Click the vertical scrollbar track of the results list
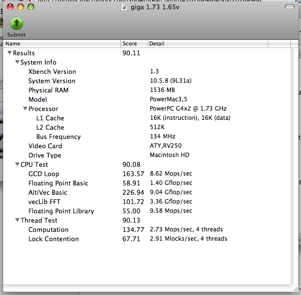Image resolution: width=301 pixels, height=295 pixels. pyautogui.click(x=295, y=166)
